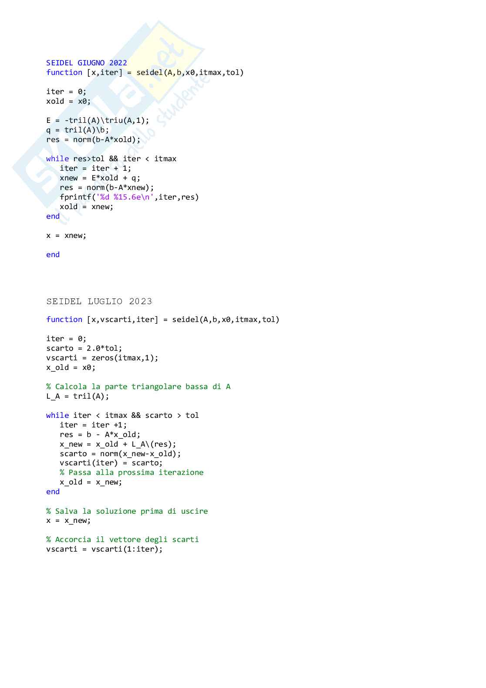Click the 'vscarti = zeros(itmax,1);' line
The width and height of the screenshot is (486, 688).
click(x=102, y=358)
